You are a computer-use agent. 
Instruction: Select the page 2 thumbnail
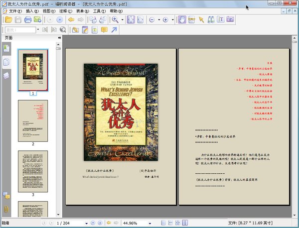coord(33,120)
